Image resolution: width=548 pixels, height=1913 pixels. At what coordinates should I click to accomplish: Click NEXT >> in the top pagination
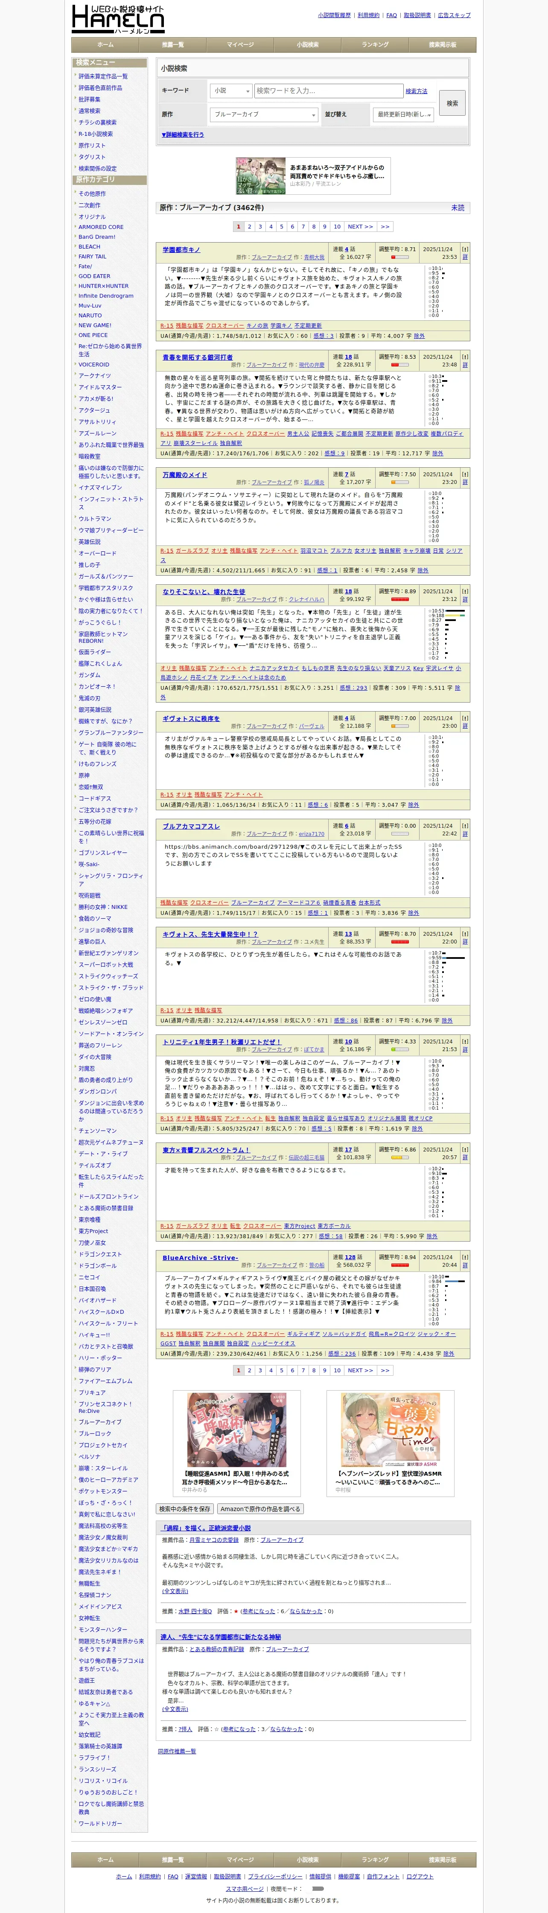(x=360, y=226)
